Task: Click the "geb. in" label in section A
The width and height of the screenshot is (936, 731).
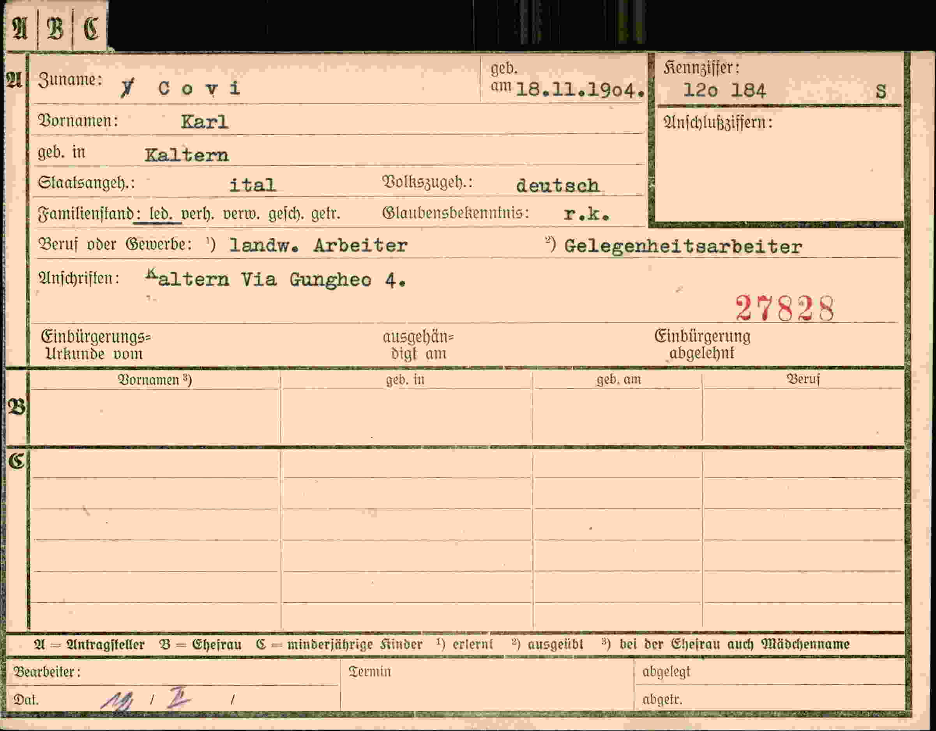Action: (62, 152)
